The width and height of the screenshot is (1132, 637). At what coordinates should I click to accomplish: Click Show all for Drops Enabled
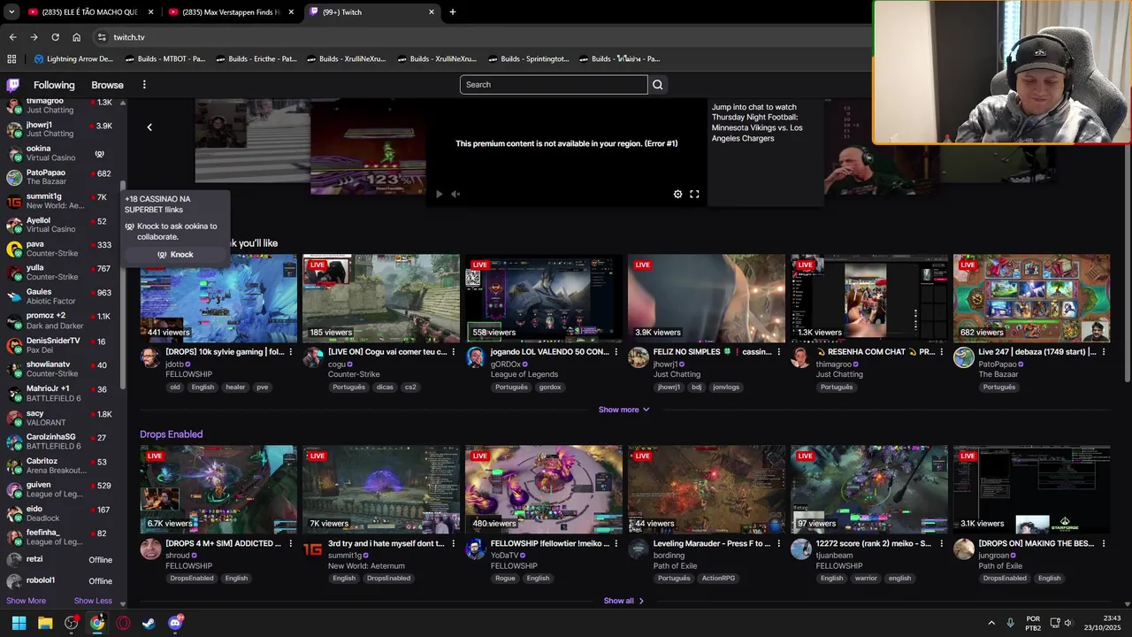(623, 601)
